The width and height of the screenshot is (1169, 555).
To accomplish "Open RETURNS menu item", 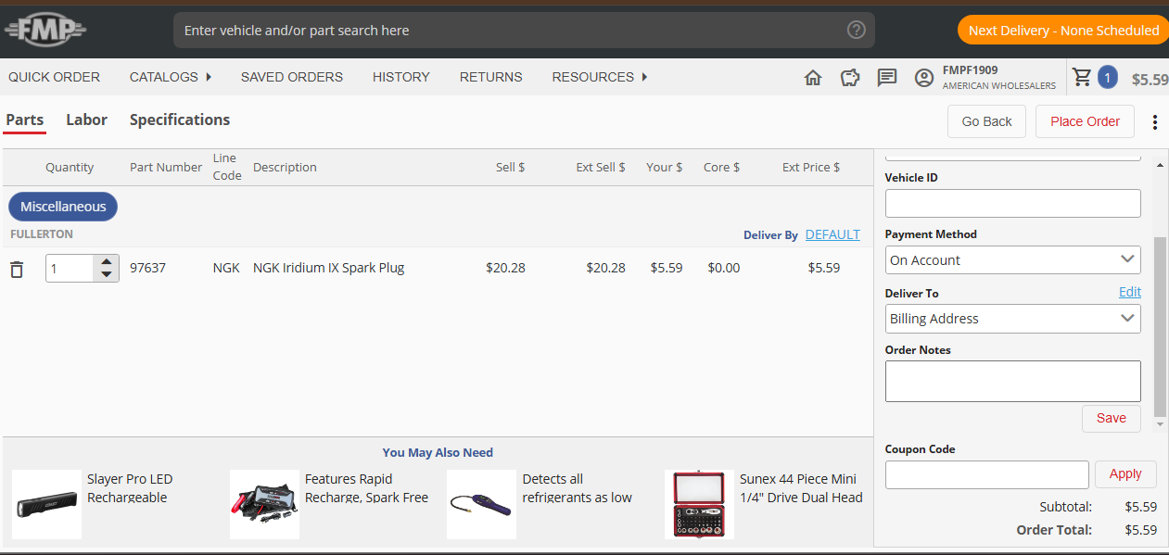I will pyautogui.click(x=491, y=77).
